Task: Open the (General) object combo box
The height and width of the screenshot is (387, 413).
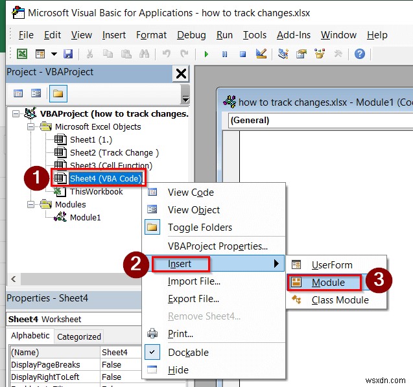Action: (x=320, y=121)
